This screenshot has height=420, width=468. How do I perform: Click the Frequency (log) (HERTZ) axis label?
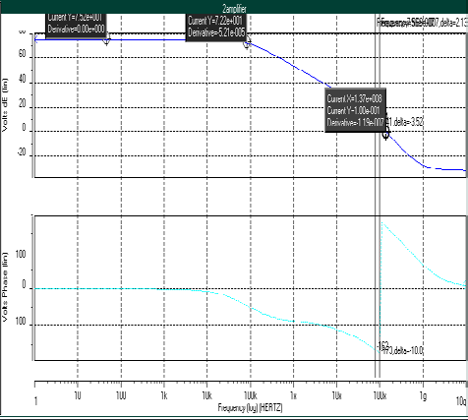[250, 408]
